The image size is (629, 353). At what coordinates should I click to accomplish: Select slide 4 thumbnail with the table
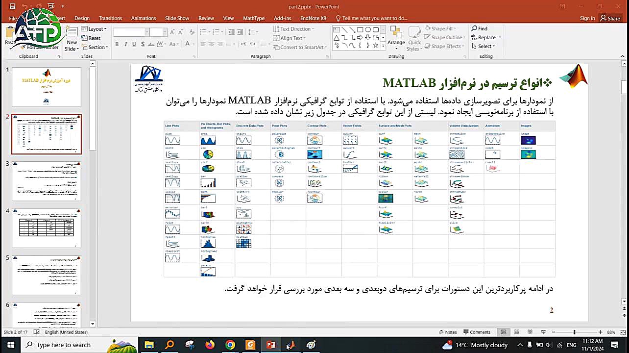47,228
